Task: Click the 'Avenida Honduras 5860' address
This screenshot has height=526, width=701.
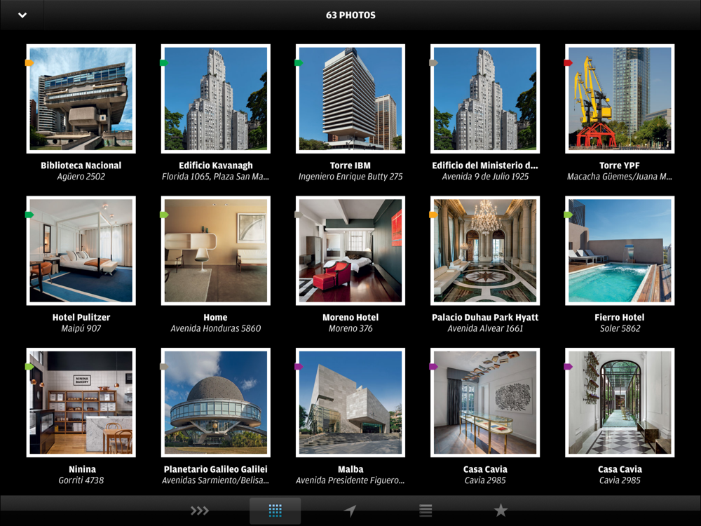Action: [x=215, y=329]
